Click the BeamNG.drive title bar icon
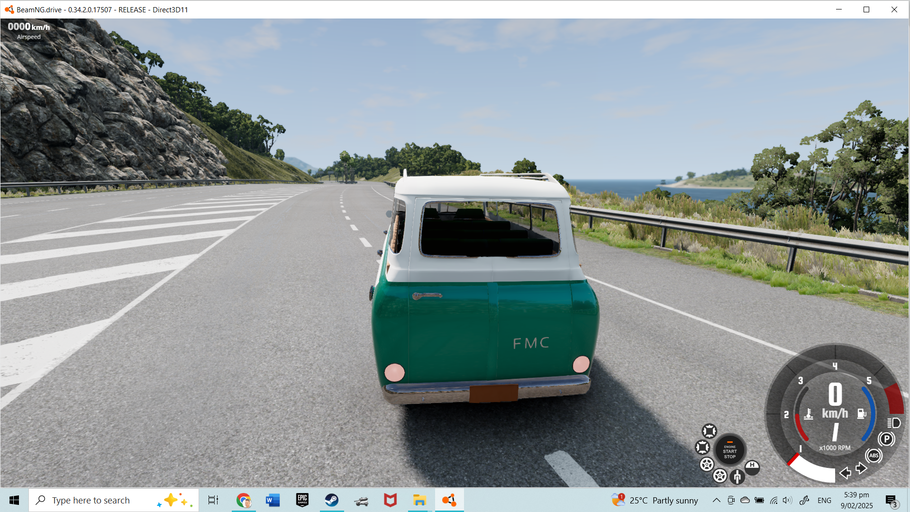 [x=9, y=9]
